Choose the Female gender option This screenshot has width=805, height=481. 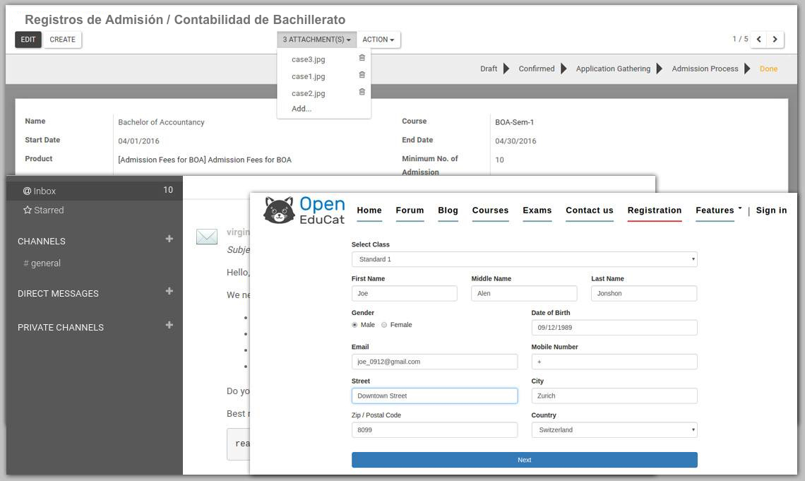(x=384, y=325)
